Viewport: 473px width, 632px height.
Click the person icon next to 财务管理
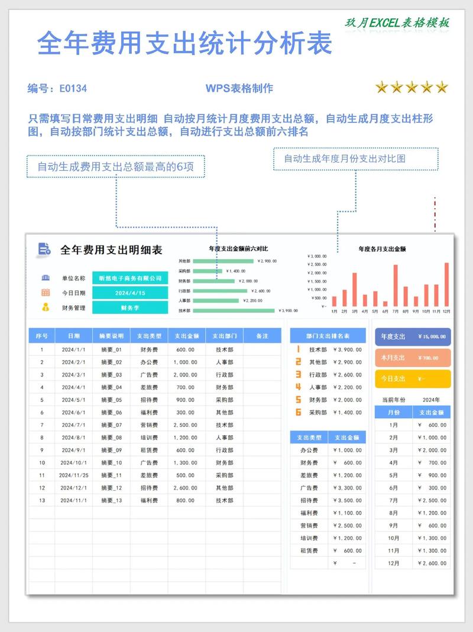pos(46,307)
